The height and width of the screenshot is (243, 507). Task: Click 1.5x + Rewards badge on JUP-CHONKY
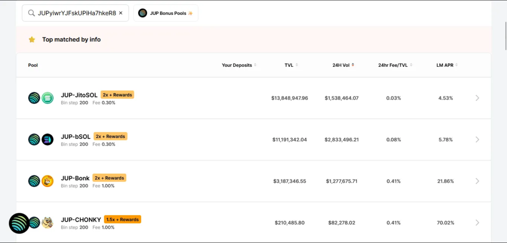tap(123, 219)
